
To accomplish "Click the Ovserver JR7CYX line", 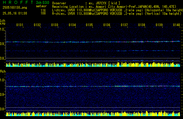I will point(86,3).
